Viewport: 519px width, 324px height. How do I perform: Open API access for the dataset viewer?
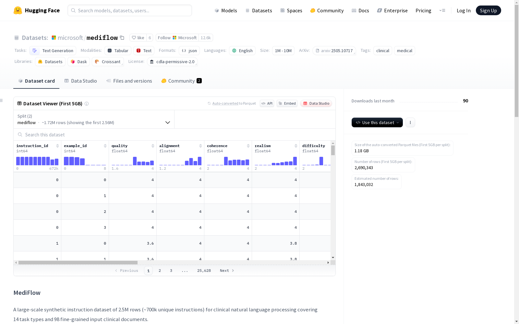pyautogui.click(x=267, y=103)
